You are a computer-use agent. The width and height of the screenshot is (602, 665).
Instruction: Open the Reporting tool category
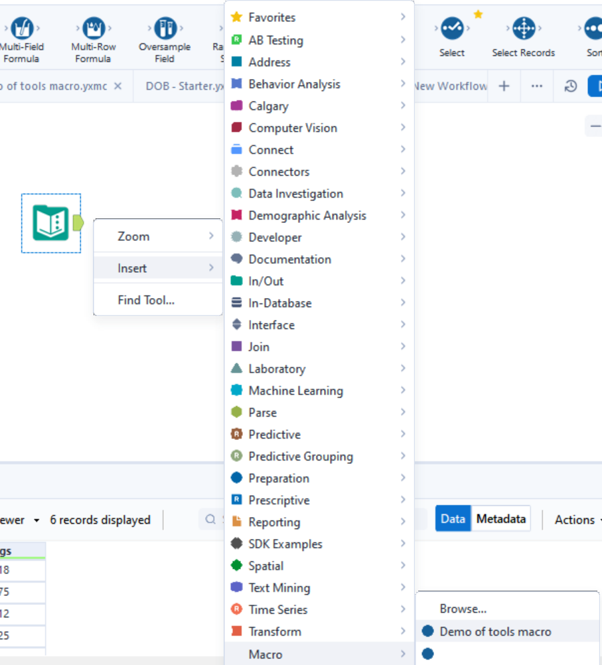(x=319, y=522)
